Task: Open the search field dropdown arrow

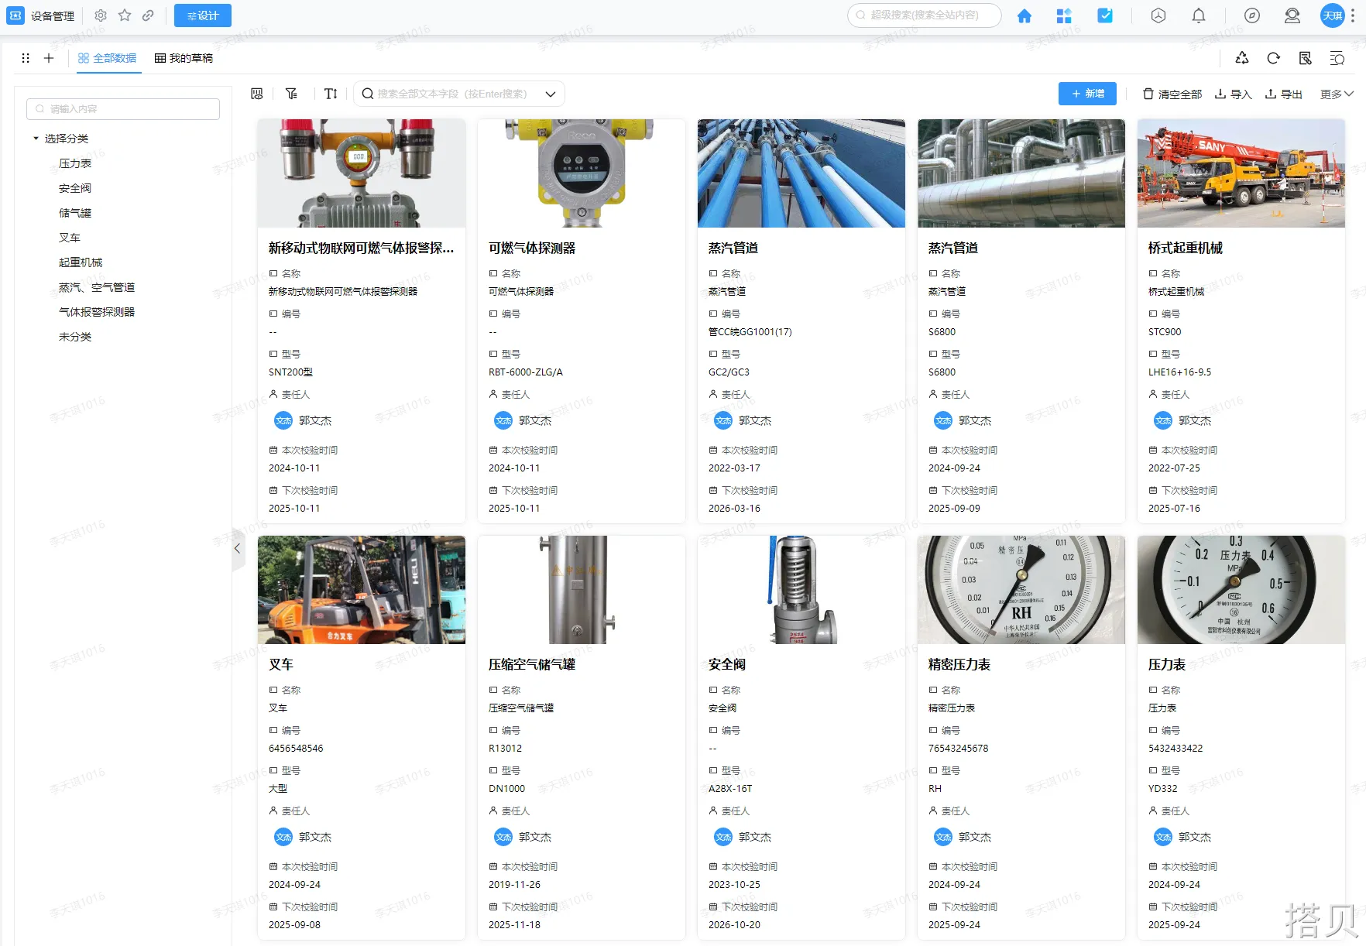Action: click(551, 94)
